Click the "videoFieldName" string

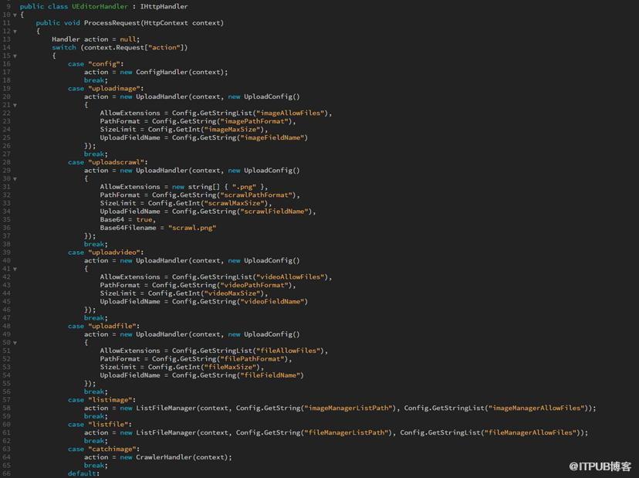(x=272, y=301)
